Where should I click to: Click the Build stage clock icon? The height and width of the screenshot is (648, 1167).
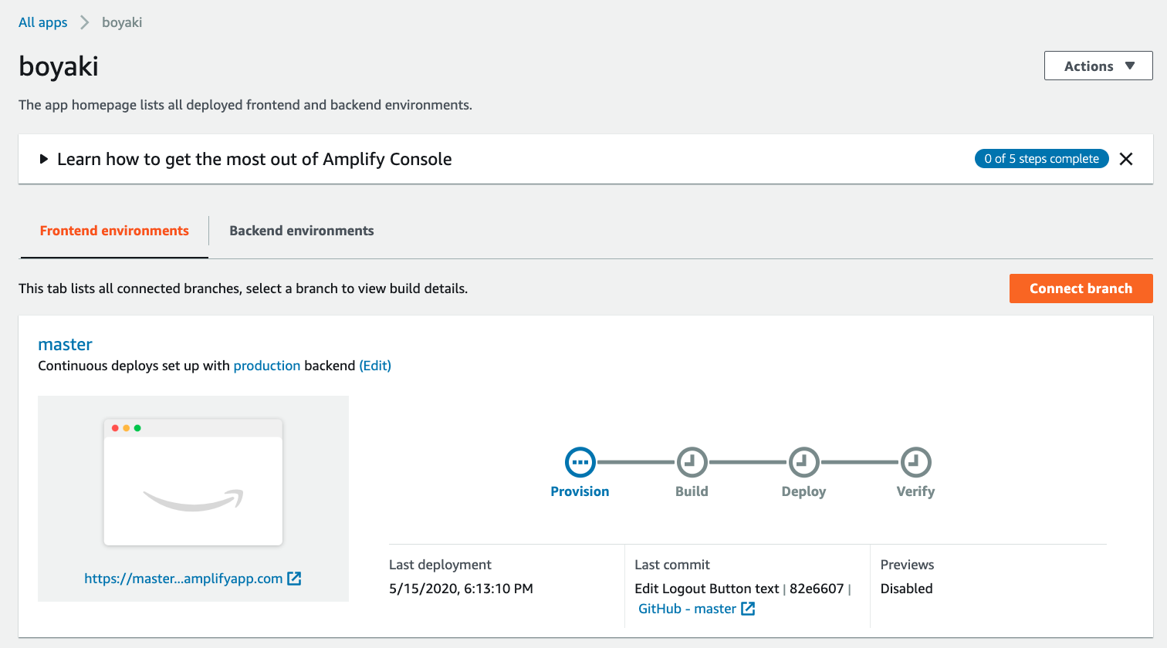coord(692,463)
